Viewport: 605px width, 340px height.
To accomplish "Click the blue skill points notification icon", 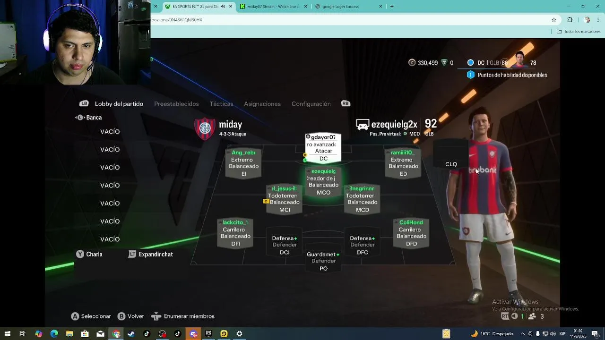I will pyautogui.click(x=470, y=75).
